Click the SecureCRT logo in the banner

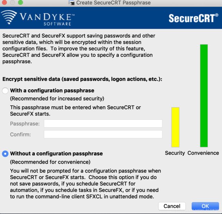pyautogui.click(x=193, y=18)
